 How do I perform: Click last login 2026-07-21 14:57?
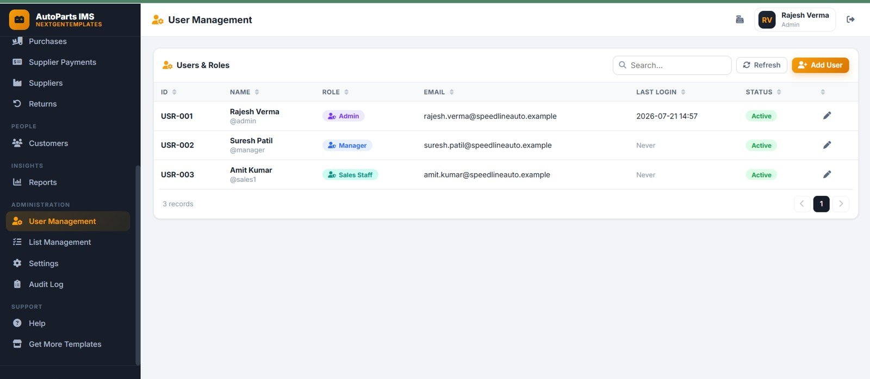pyautogui.click(x=667, y=116)
